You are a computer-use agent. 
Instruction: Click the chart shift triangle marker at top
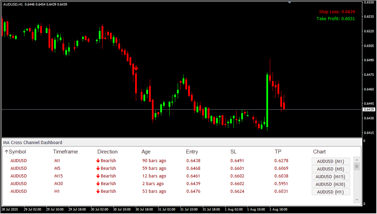coord(289,2)
